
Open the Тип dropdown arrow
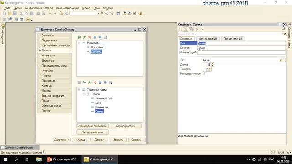(x=280, y=60)
